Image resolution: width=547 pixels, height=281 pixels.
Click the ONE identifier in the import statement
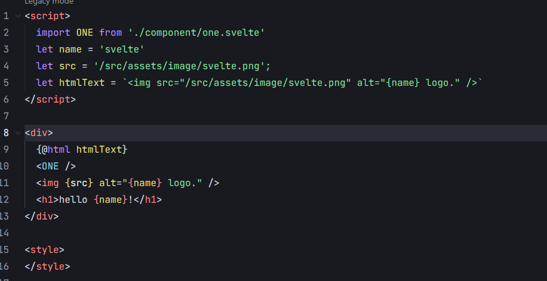(x=84, y=33)
